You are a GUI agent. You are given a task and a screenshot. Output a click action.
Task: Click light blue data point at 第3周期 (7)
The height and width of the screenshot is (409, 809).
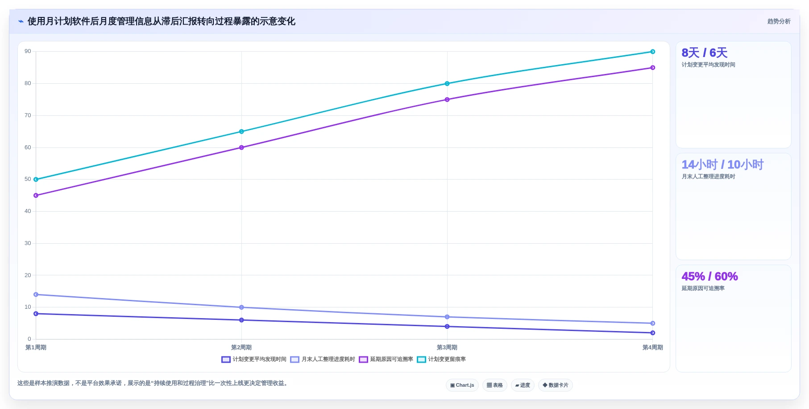coord(447,317)
